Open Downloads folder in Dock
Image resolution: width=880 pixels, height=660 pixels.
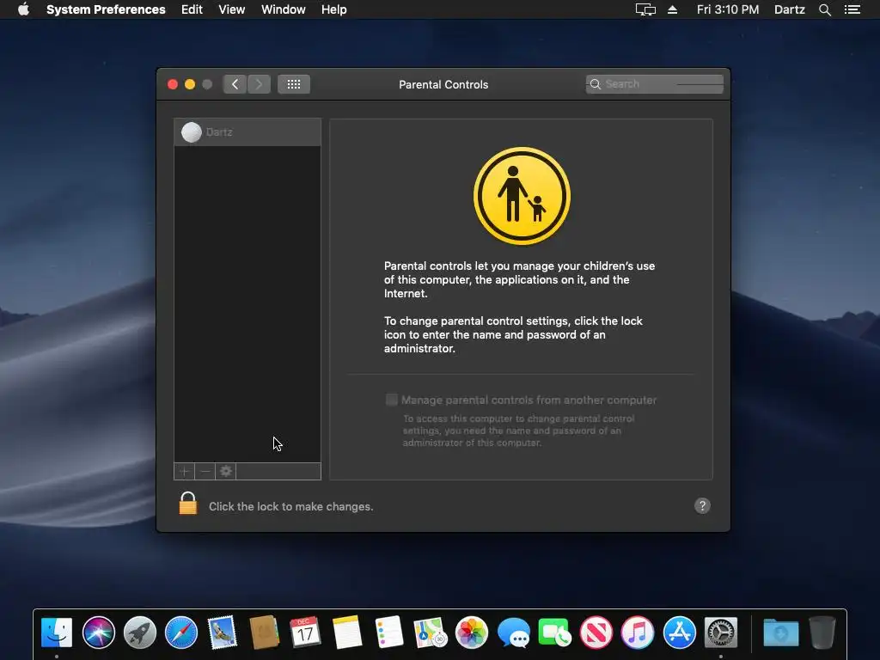780,632
